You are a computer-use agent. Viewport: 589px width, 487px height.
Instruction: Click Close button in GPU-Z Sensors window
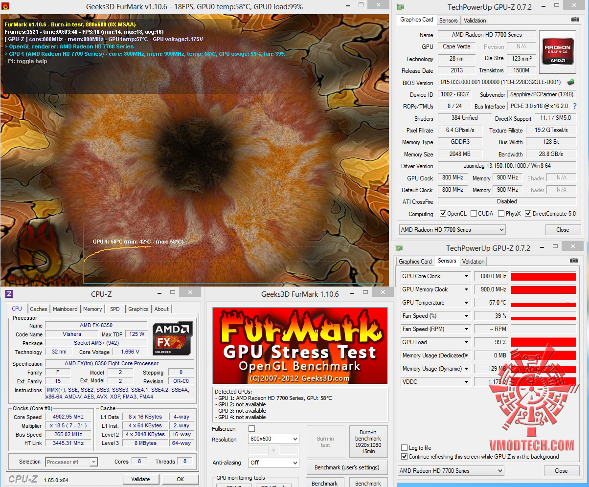pyautogui.click(x=561, y=471)
